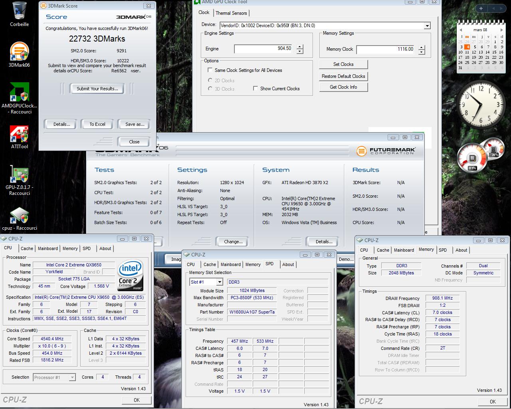Click the CPU meter gauge gadget
Viewport: 511px width, 409px height.
pos(472,159)
